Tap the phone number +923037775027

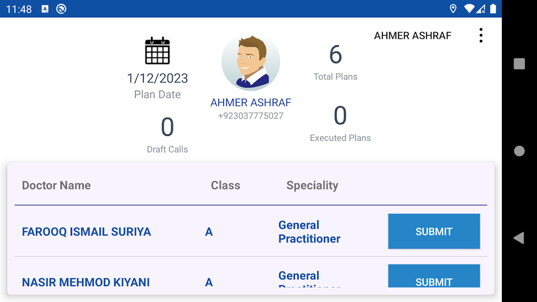point(251,116)
